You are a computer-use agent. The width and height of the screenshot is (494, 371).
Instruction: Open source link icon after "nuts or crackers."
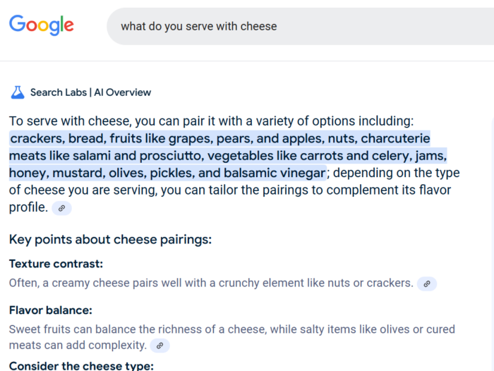[x=427, y=284]
